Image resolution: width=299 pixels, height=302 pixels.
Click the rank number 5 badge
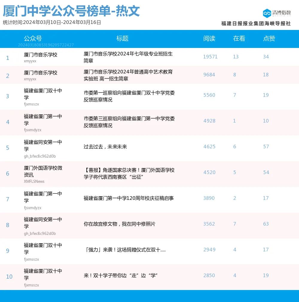point(8,148)
